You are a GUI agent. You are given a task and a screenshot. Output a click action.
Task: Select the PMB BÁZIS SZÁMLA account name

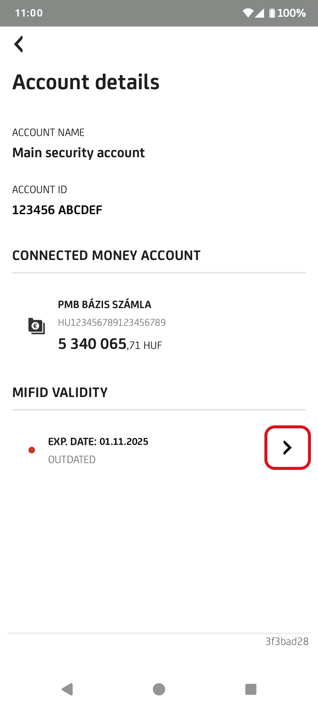tap(105, 304)
